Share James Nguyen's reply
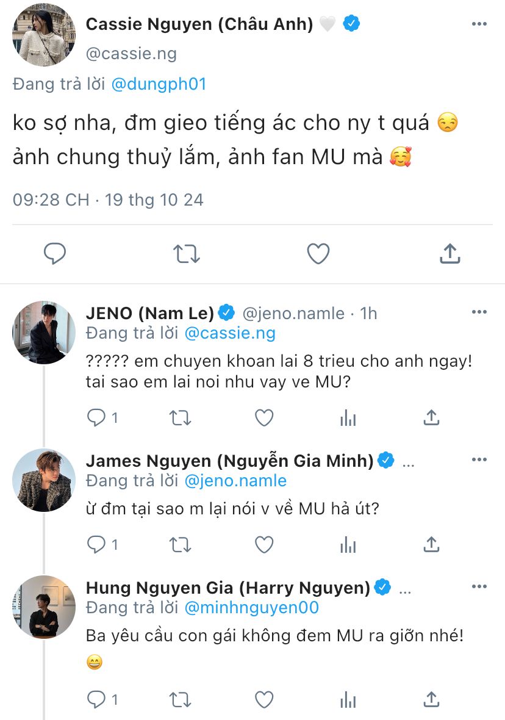505x720 pixels. pos(431,544)
